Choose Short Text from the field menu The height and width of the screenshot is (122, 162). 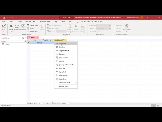coord(66,43)
